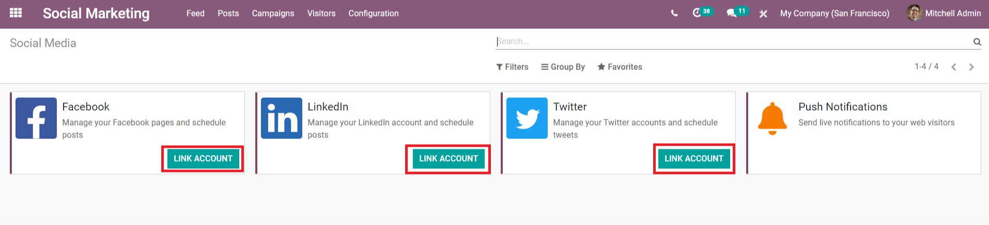Open the Campaigns menu
The width and height of the screenshot is (989, 225).
[273, 13]
